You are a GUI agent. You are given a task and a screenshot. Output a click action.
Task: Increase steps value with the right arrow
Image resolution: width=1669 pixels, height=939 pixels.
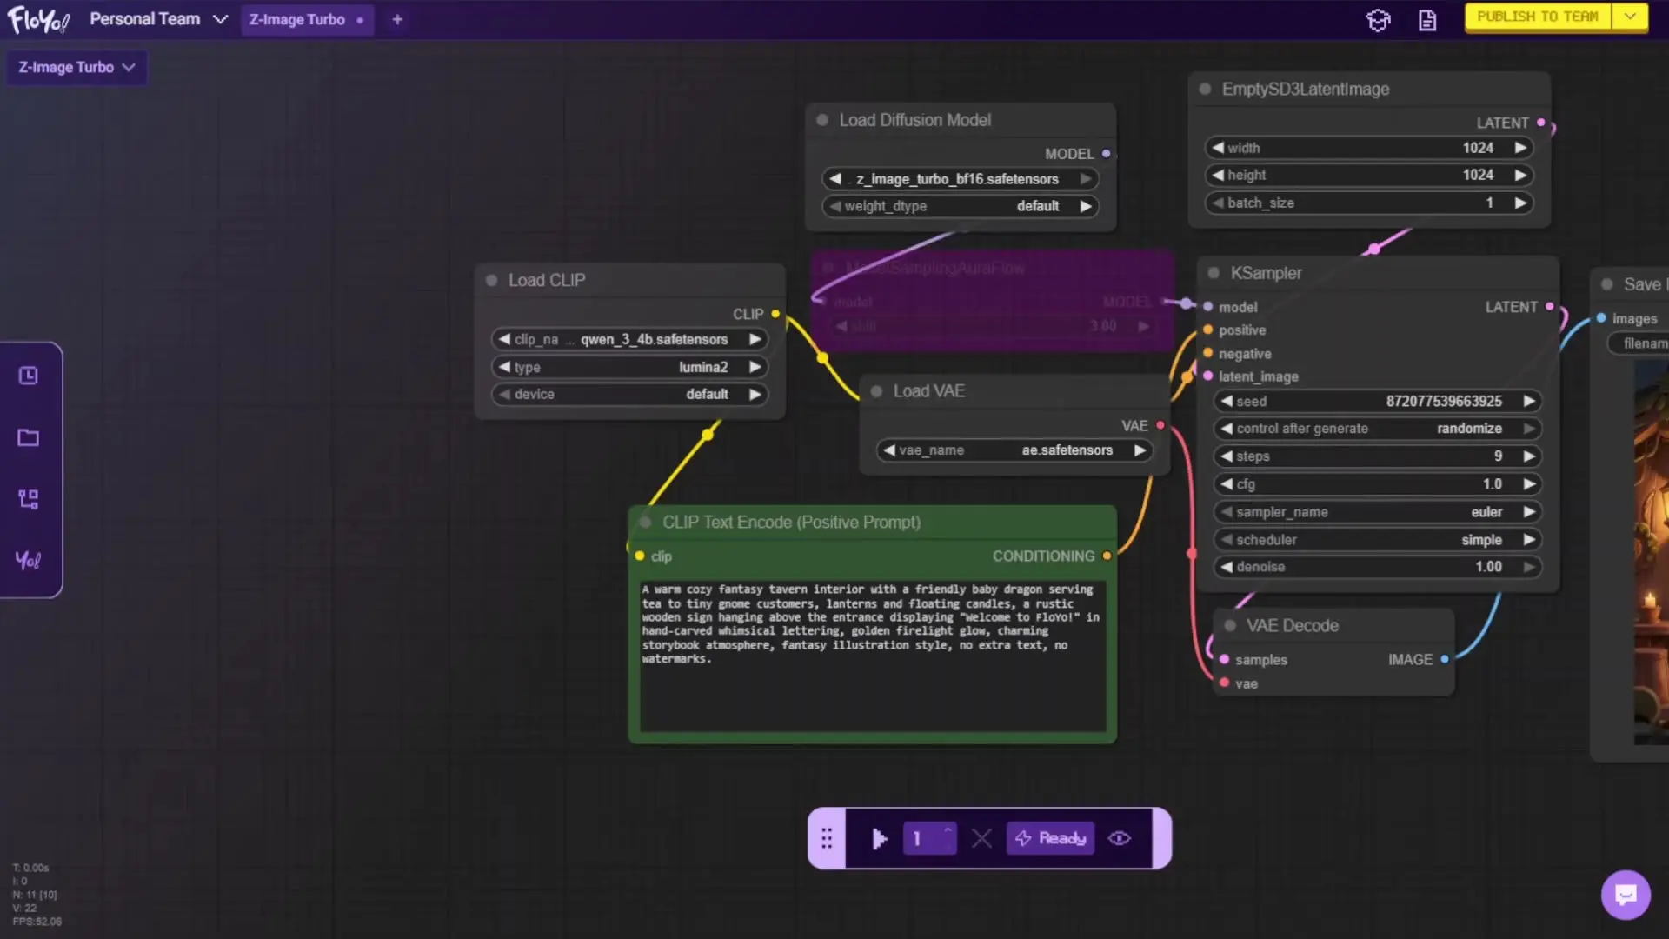click(1529, 456)
